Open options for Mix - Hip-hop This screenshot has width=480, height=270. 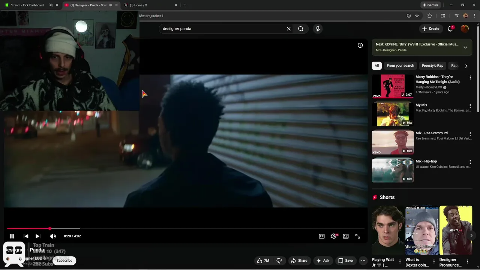tap(470, 162)
